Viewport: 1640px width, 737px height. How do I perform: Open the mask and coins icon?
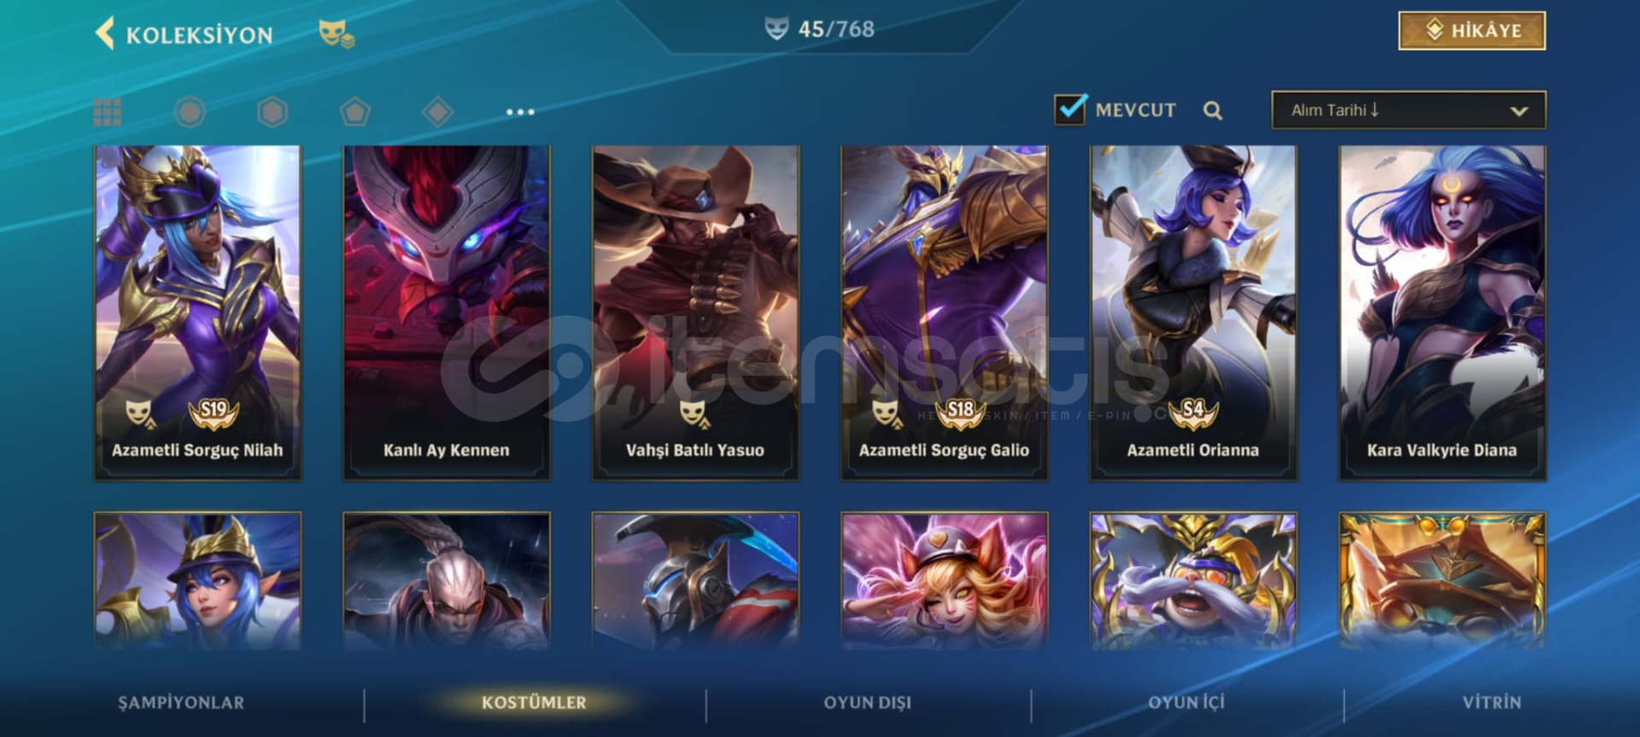click(337, 34)
